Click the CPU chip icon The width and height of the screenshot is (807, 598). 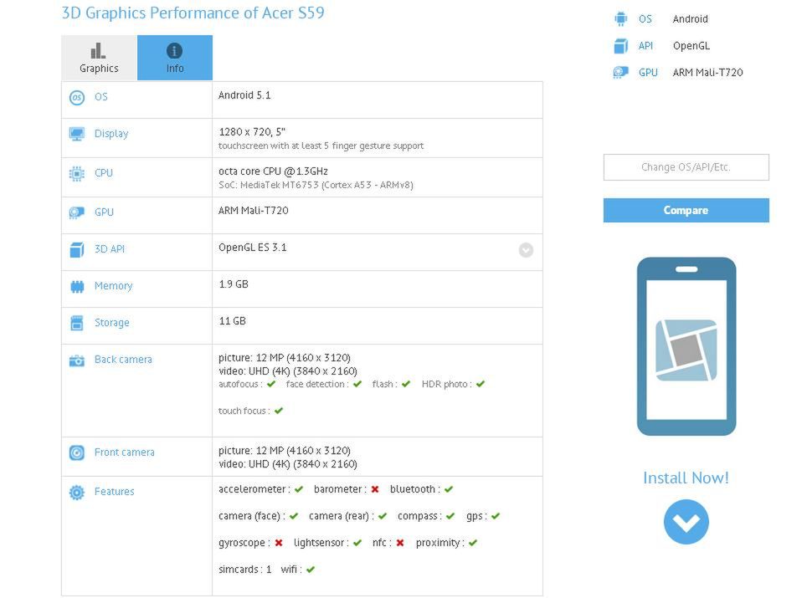(x=77, y=173)
